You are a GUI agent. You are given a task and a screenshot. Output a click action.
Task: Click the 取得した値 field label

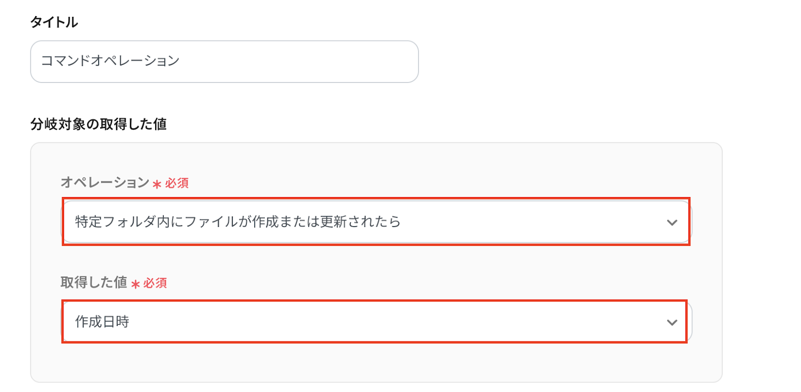click(x=94, y=282)
